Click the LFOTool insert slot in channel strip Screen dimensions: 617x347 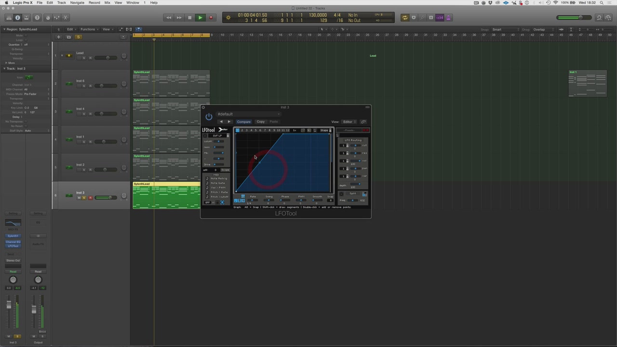click(13, 246)
